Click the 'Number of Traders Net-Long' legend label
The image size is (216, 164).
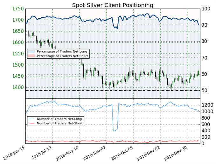click(x=59, y=119)
